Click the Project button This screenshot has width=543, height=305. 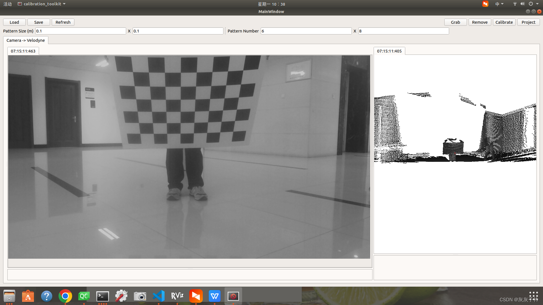[529, 22]
